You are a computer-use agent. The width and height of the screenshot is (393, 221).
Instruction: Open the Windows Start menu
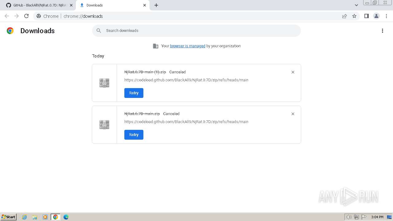click(9, 217)
